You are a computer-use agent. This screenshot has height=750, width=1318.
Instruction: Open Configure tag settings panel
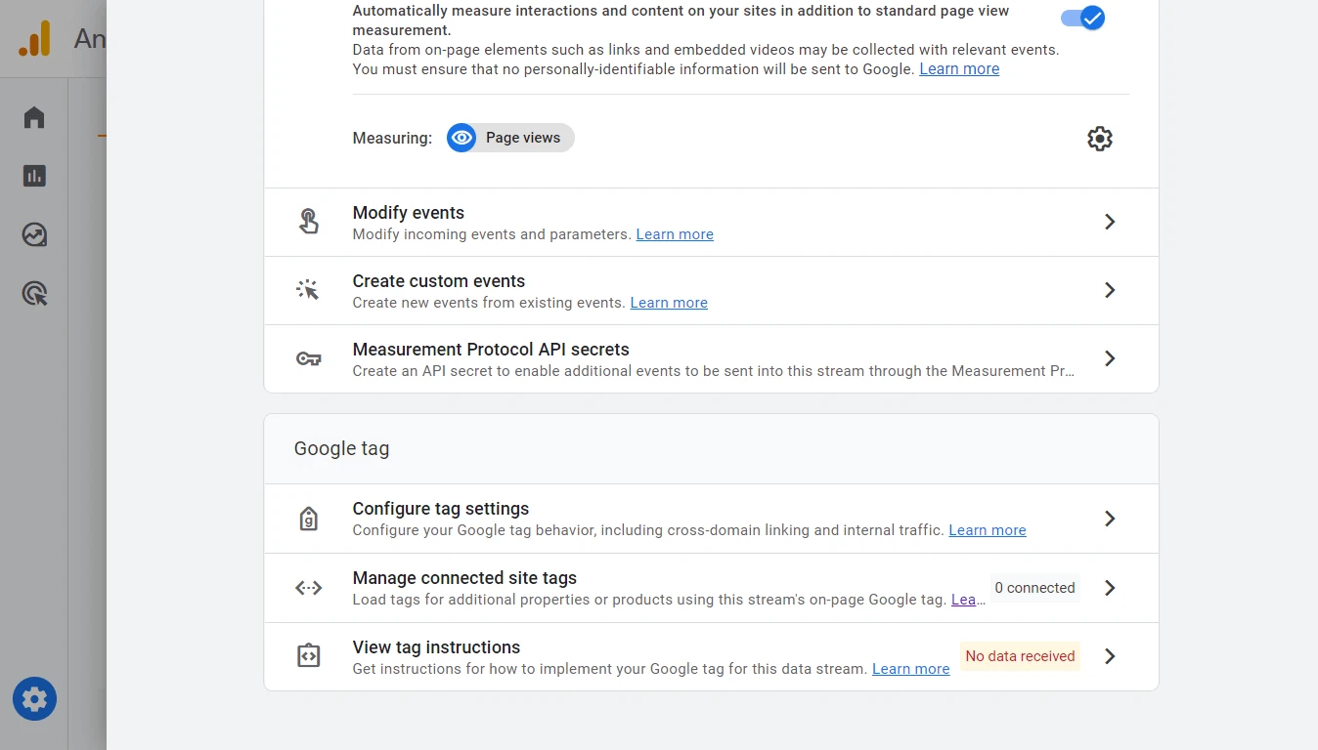tap(1109, 519)
